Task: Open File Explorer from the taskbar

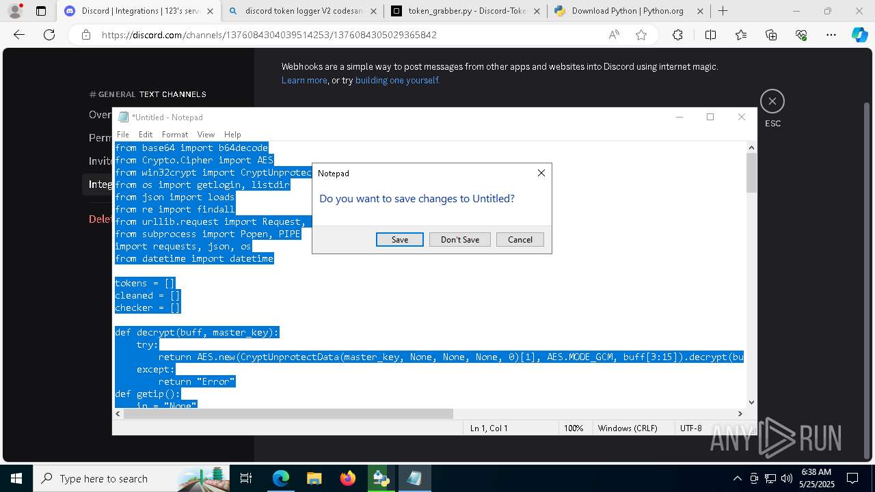Action: pos(314,478)
